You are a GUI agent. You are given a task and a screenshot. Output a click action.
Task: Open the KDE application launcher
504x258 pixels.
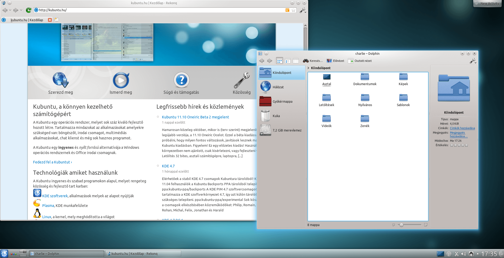point(4,254)
